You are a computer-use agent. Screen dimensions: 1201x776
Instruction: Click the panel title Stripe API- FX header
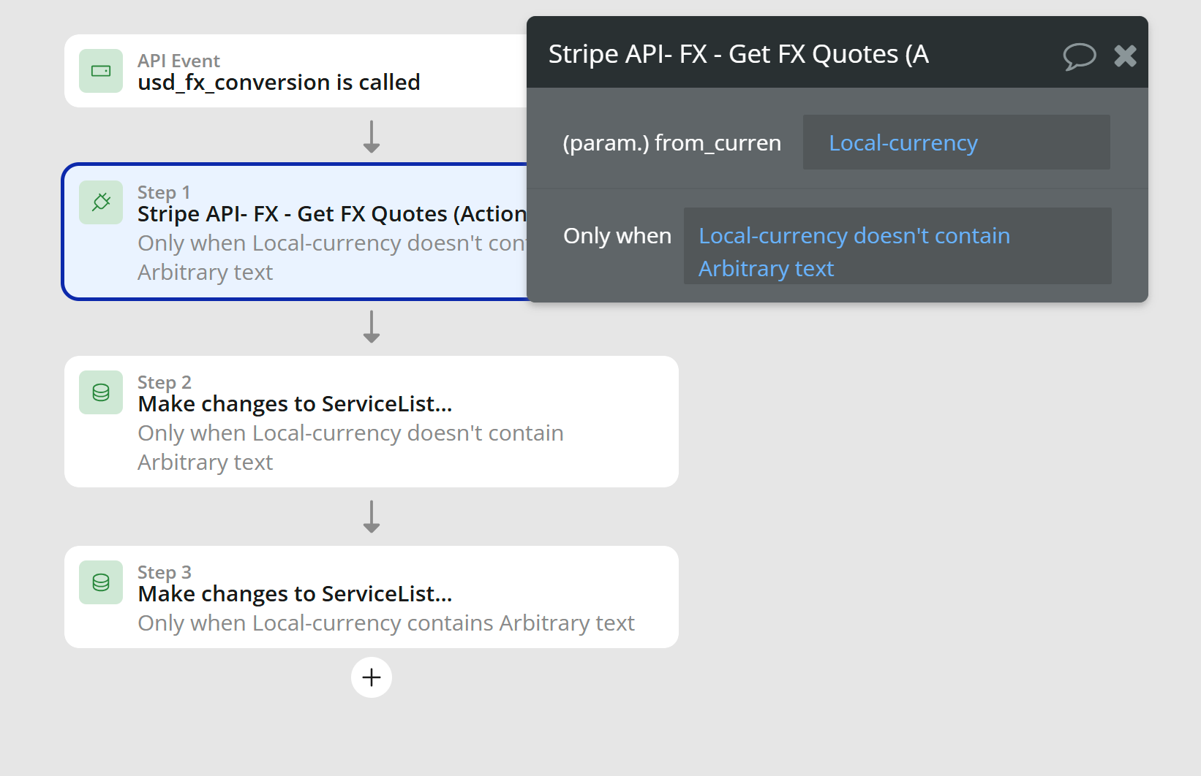(x=739, y=54)
